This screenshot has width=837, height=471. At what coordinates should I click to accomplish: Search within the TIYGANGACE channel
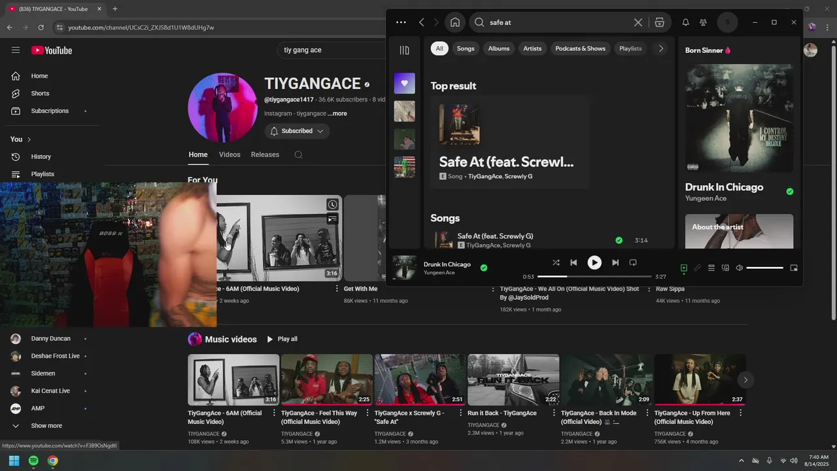coord(298,154)
